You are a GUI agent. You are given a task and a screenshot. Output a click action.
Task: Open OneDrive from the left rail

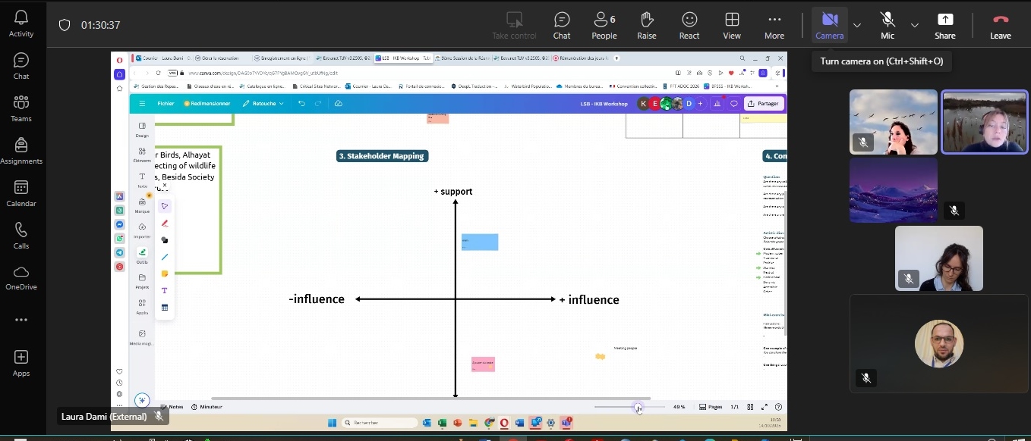[x=21, y=277]
